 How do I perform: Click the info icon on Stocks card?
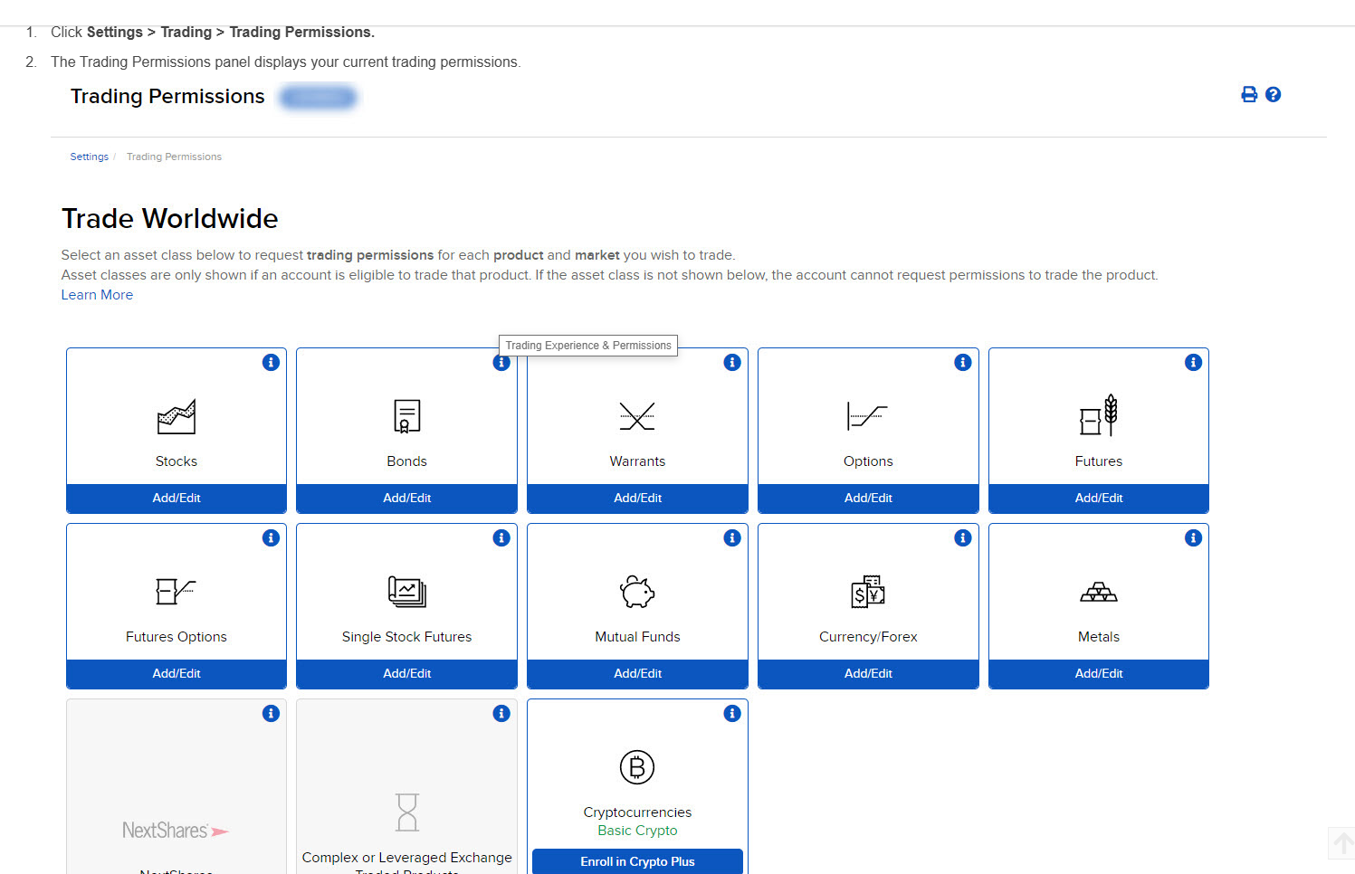coord(271,362)
